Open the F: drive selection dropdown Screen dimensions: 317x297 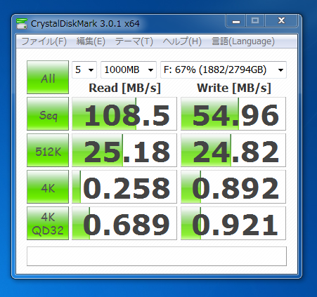coord(224,70)
